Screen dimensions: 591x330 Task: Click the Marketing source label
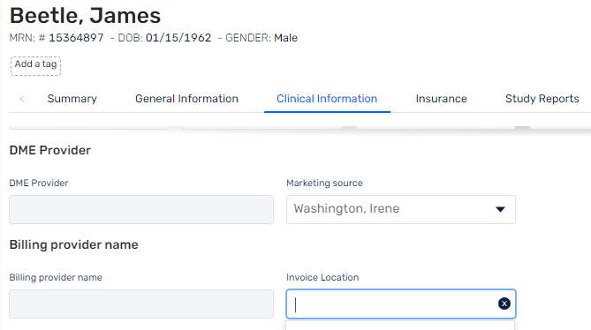coord(324,184)
